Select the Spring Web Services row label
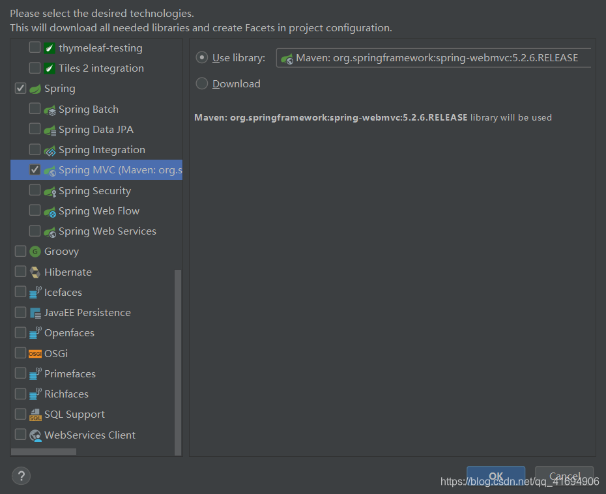 tap(108, 231)
